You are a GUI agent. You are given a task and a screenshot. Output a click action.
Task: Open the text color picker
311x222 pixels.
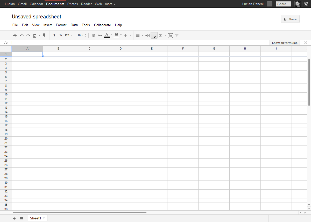point(107,35)
